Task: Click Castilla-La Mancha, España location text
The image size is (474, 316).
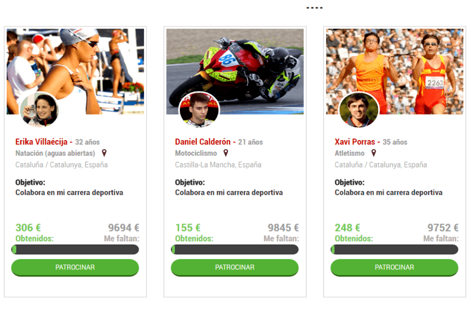Action: [x=218, y=165]
